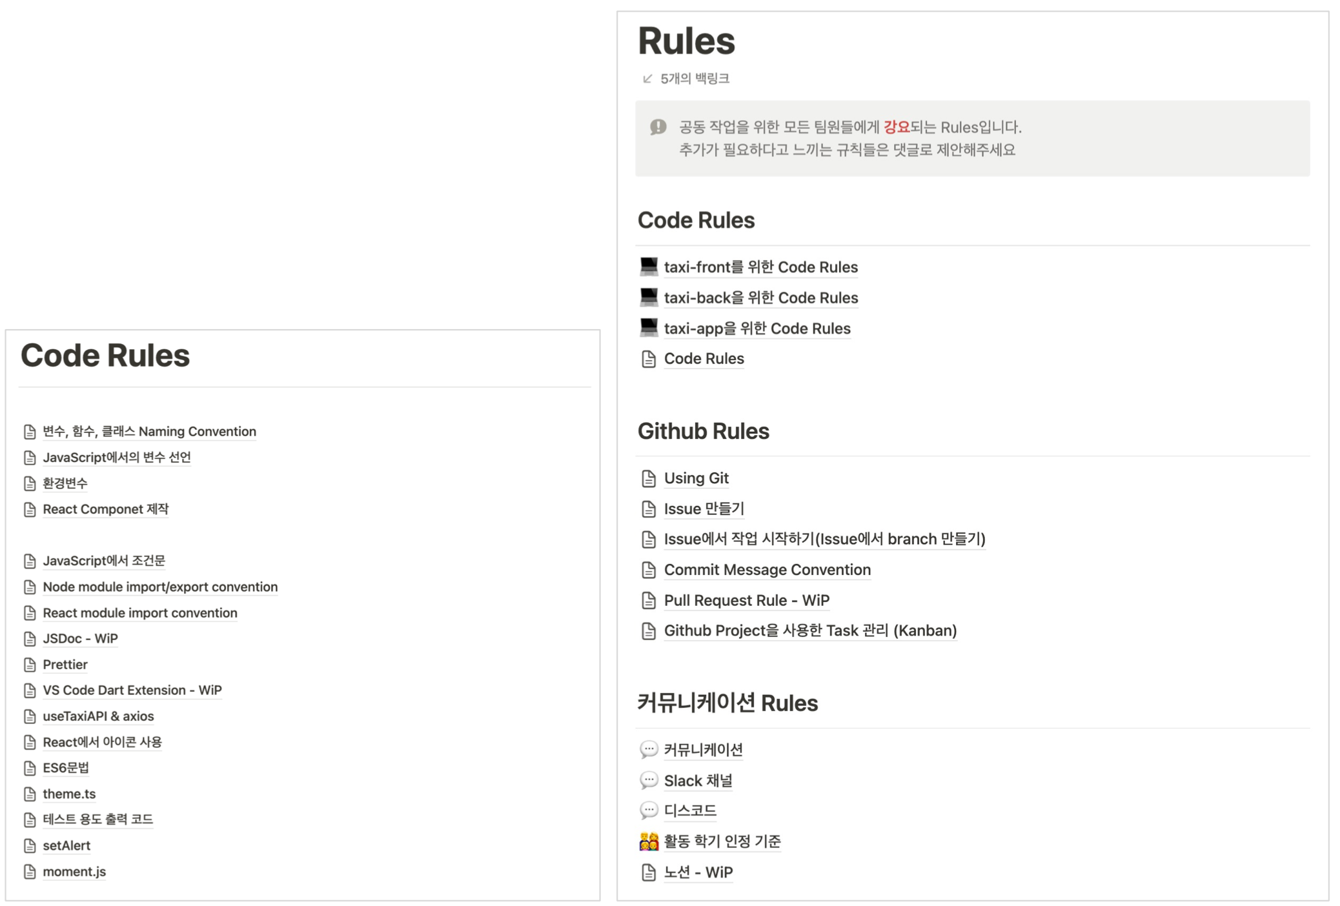
Task: Open the moment.js page link
Action: (74, 871)
